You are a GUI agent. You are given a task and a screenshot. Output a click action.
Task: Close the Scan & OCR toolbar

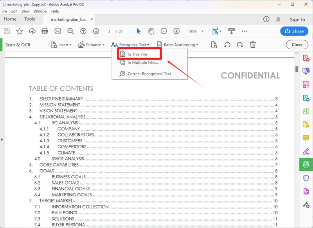coord(297,45)
